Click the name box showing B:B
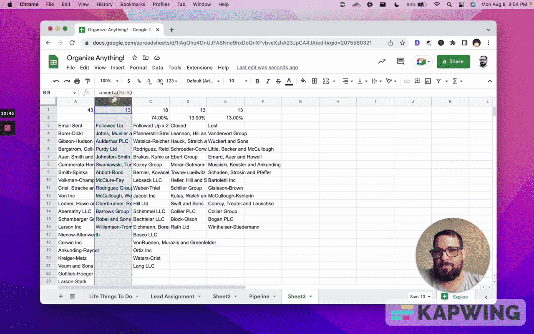This screenshot has height=334, width=534. pyautogui.click(x=60, y=93)
